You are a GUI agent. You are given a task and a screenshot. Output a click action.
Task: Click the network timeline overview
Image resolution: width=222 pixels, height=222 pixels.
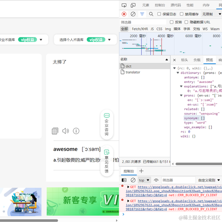tap(170, 44)
